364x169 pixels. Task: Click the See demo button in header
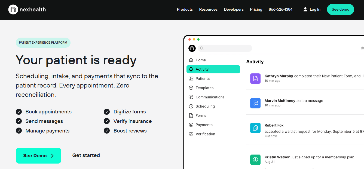341,9
